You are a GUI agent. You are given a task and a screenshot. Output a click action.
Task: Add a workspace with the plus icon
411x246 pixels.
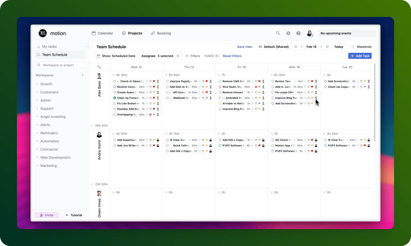(x=82, y=75)
